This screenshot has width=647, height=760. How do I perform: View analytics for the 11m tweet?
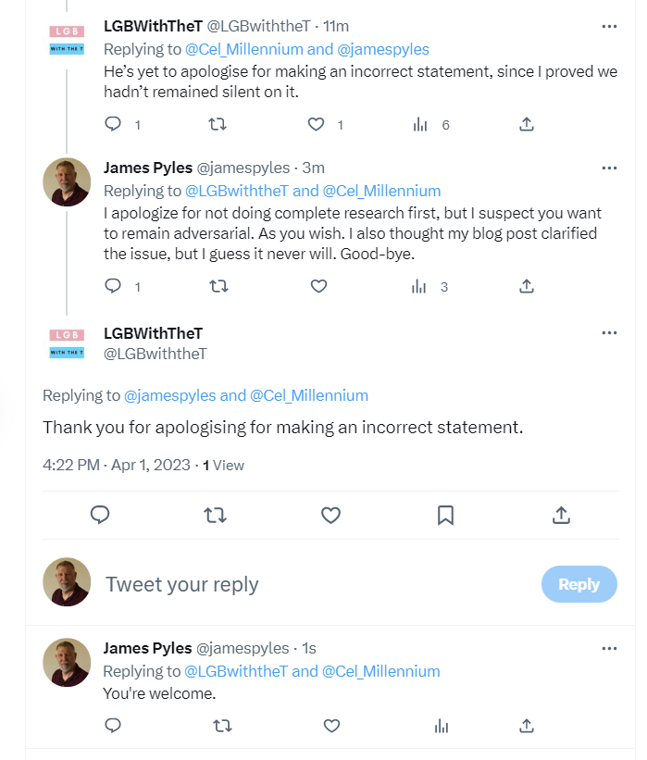[419, 124]
